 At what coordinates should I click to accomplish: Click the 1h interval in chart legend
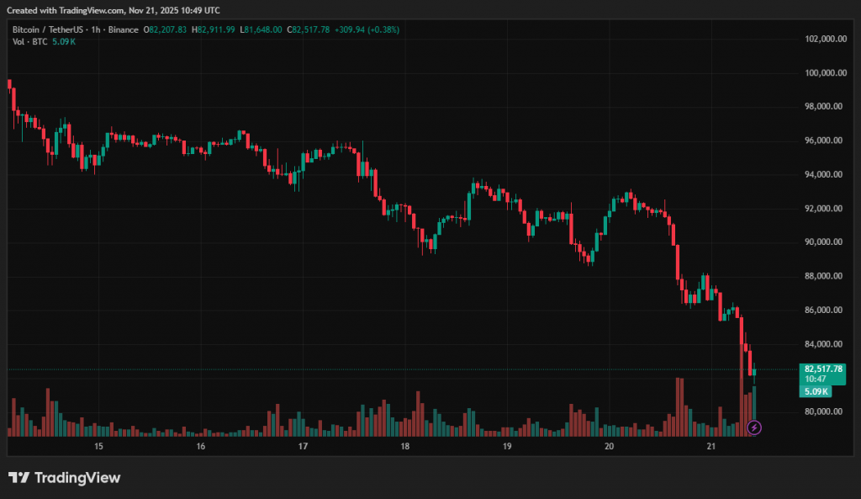tap(97, 29)
